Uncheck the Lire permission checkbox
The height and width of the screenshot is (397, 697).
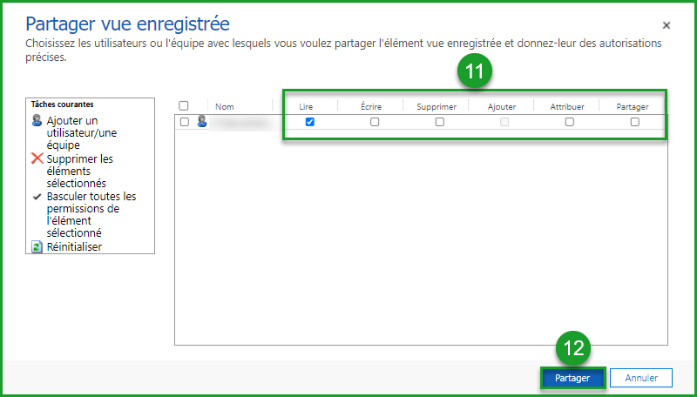point(310,122)
